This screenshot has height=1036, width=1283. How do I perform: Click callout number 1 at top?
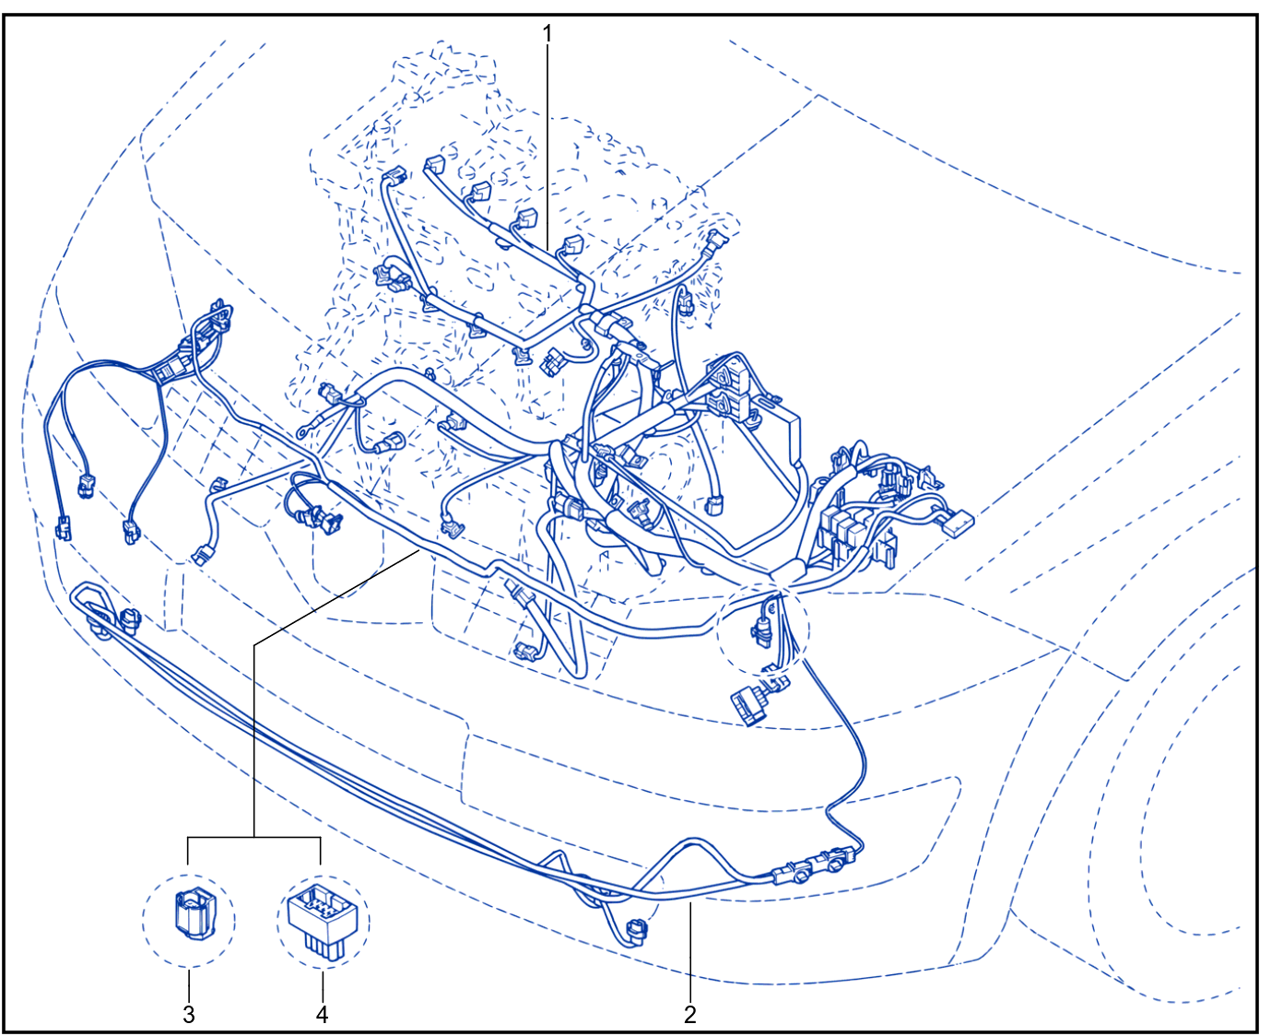tap(547, 34)
